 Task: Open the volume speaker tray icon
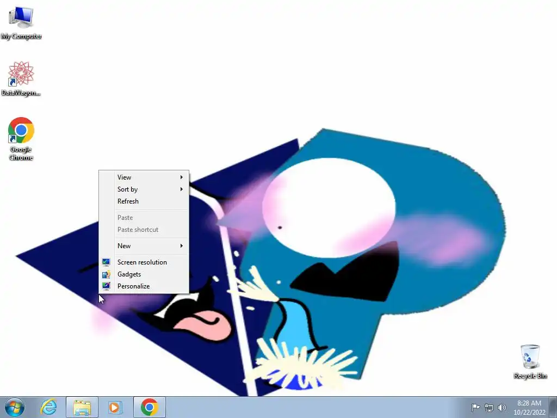(x=502, y=407)
